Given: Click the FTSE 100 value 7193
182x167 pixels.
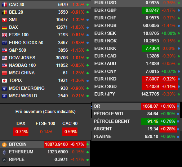Looking at the screenshot, I should 63,35.
